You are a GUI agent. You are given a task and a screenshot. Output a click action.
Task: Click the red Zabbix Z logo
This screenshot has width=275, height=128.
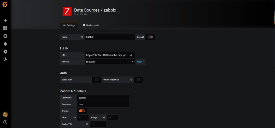(67, 11)
